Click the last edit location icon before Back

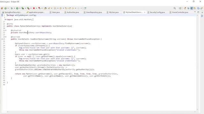click(69, 8)
